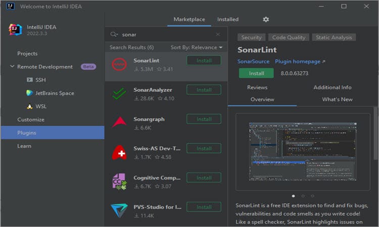Click the Swiss-AS 4.58 rating

(163, 157)
